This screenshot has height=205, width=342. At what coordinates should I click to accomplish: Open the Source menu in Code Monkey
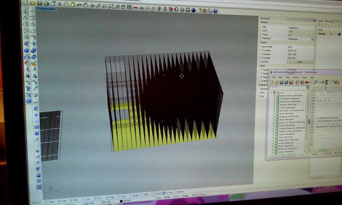296,77
